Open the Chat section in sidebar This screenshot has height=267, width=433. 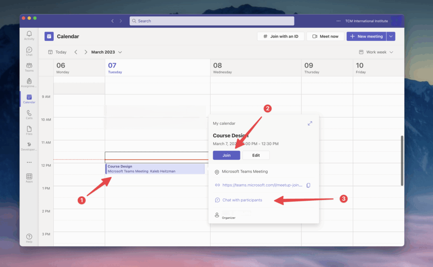29,51
